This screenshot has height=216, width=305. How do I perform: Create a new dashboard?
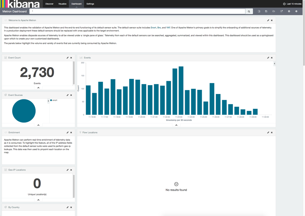(x=259, y=11)
